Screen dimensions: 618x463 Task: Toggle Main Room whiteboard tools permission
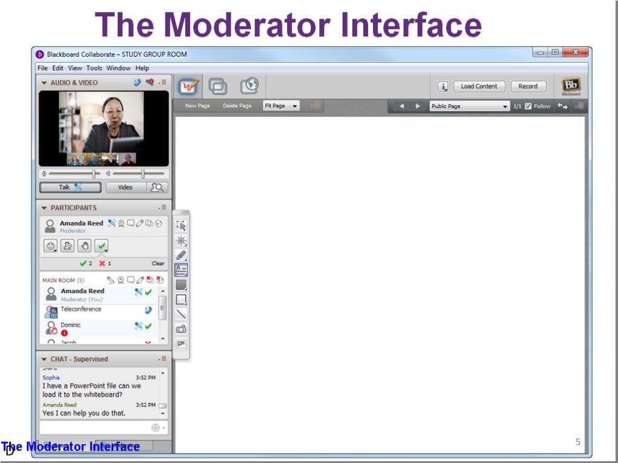[x=140, y=280]
